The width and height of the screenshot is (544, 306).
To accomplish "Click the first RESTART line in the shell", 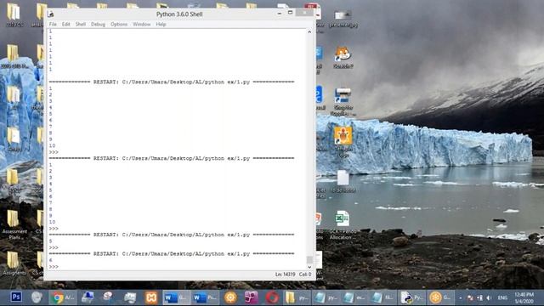I will [x=172, y=82].
